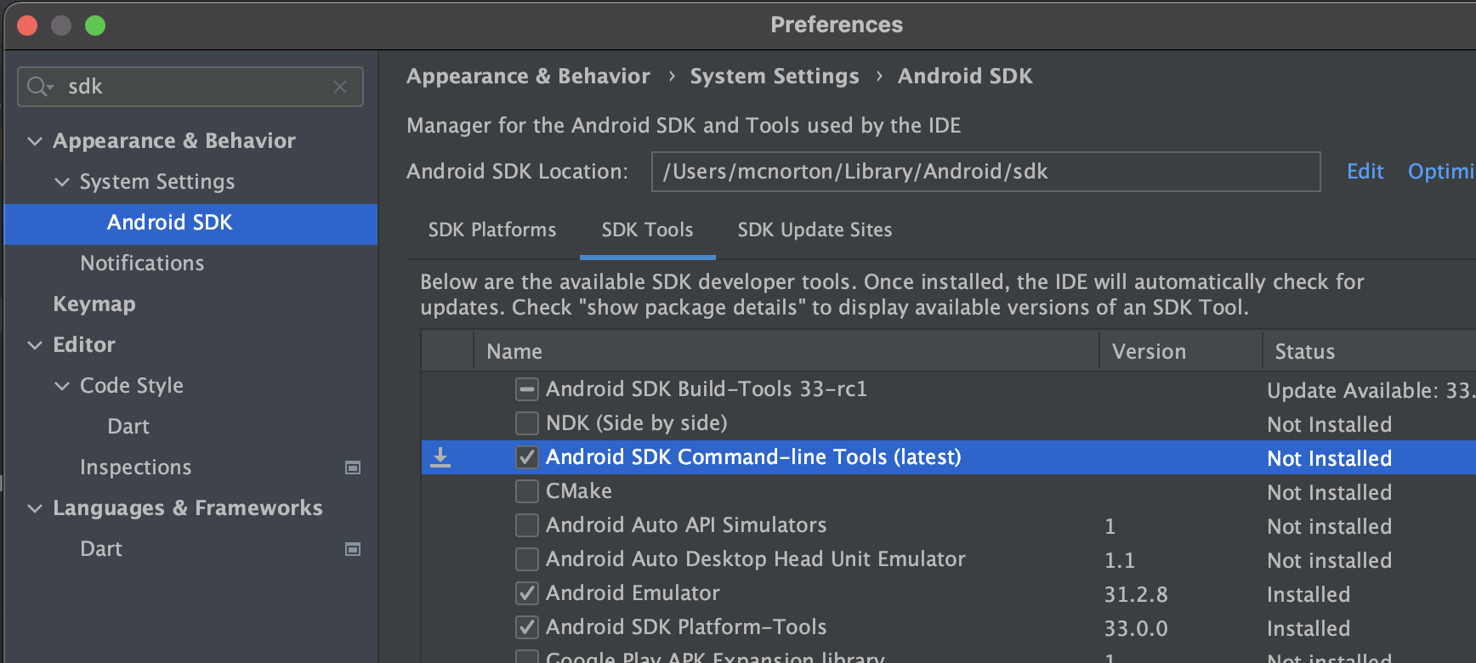Clear the sdk search text

pos(340,87)
